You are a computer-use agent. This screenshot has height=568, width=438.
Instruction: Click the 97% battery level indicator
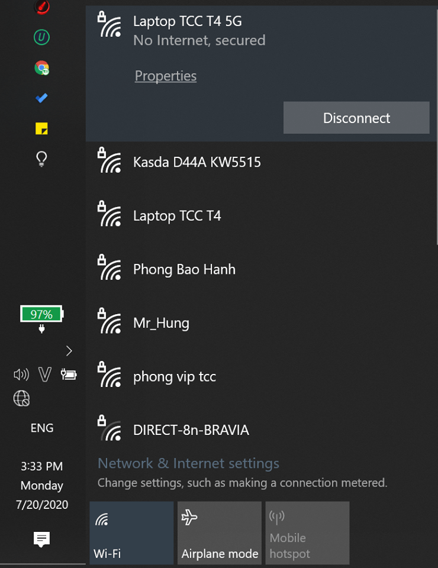(x=41, y=314)
